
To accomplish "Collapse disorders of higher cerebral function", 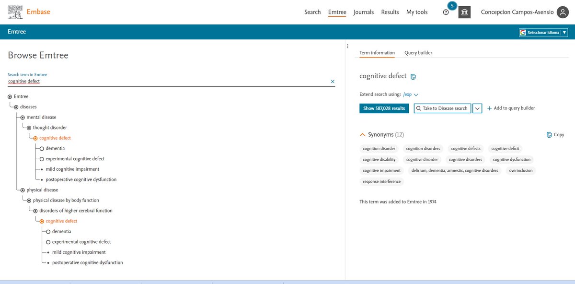I will pyautogui.click(x=35, y=211).
